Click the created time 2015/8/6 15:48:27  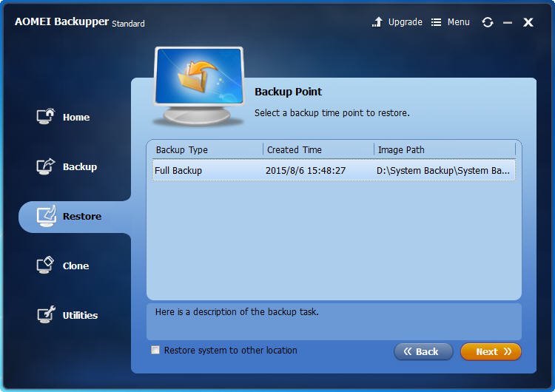(x=306, y=171)
